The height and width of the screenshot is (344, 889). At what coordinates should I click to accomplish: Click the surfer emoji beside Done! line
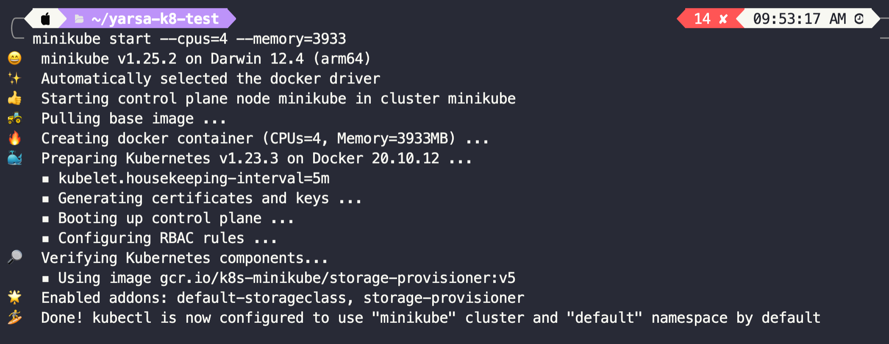pyautogui.click(x=14, y=317)
